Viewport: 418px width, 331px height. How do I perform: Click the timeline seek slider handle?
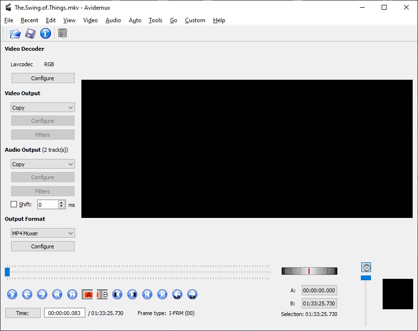[7, 272]
